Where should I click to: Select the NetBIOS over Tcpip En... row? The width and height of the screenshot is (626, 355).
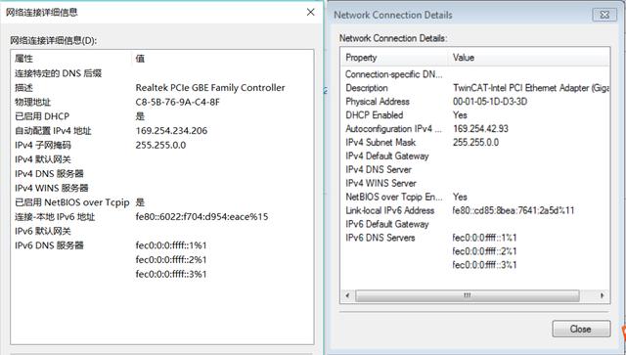[475, 197]
